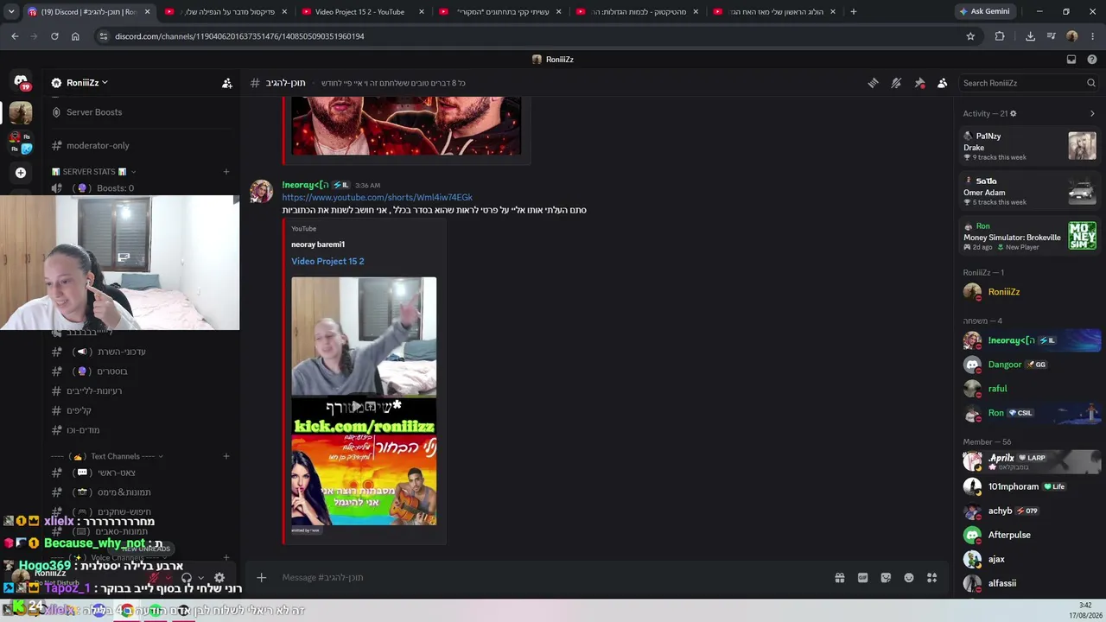Open the youtube.com/shorts link in message

[377, 198]
